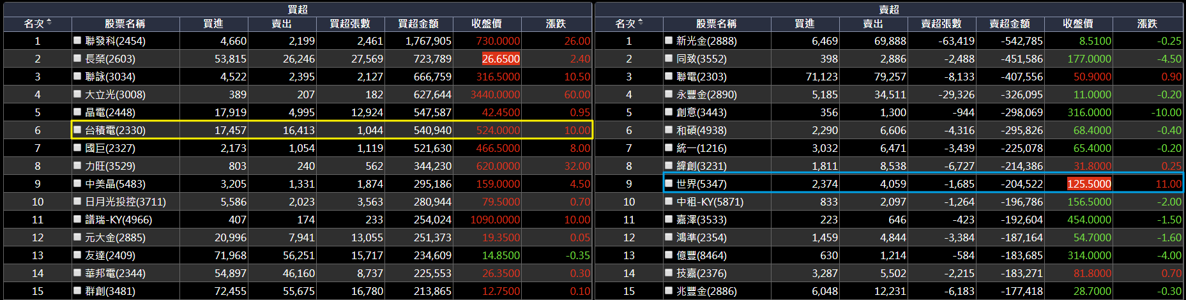Click 賣出 header in 賣超 table
This screenshot has height=300, width=1186.
coord(873,24)
